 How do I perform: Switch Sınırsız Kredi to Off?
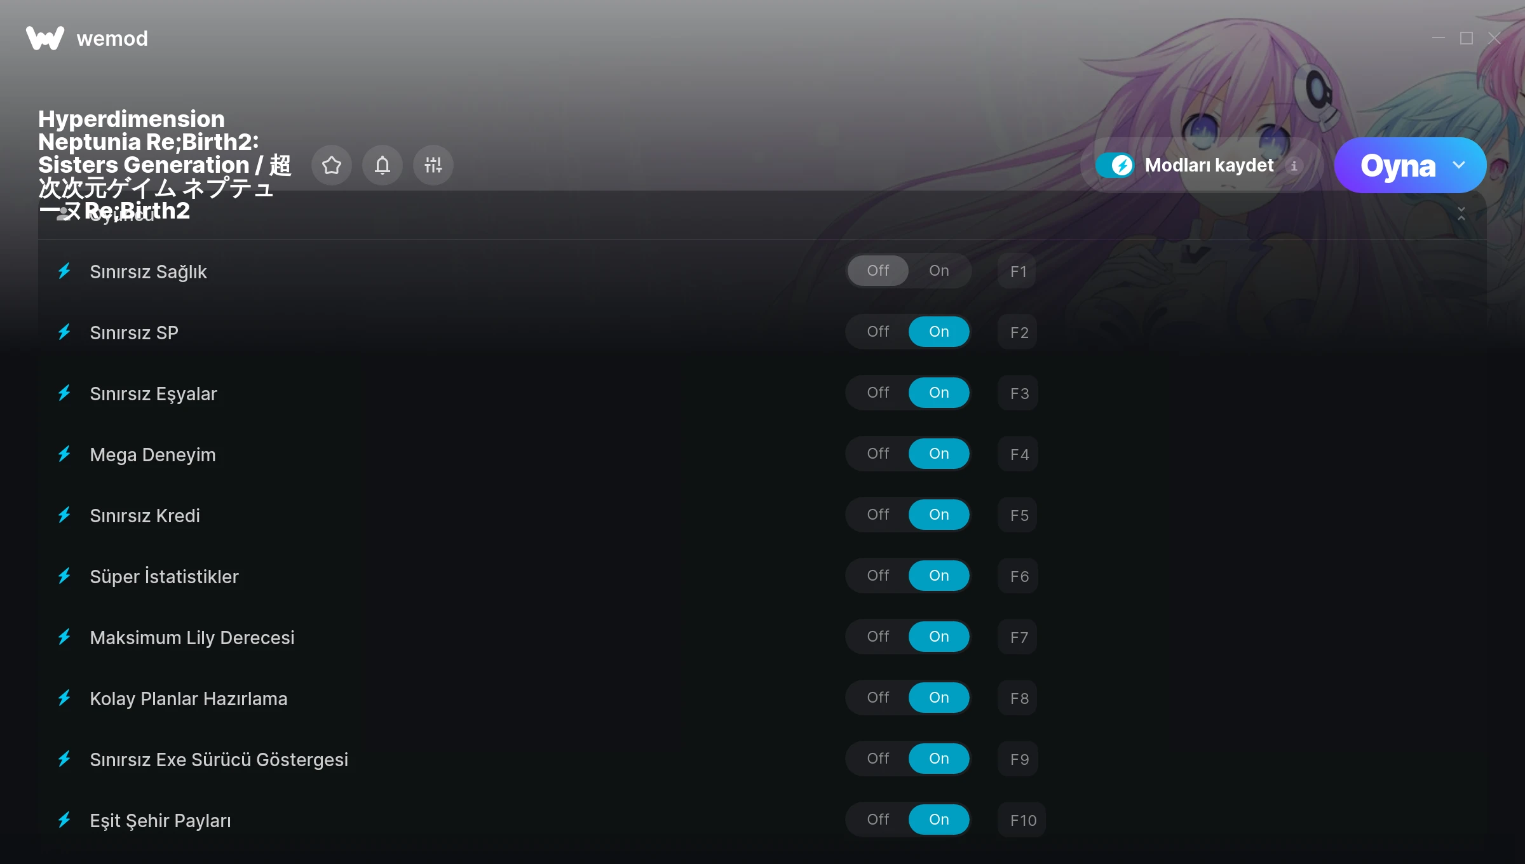tap(878, 515)
